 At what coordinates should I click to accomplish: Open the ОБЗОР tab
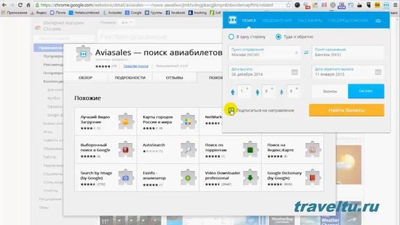[x=86, y=77]
